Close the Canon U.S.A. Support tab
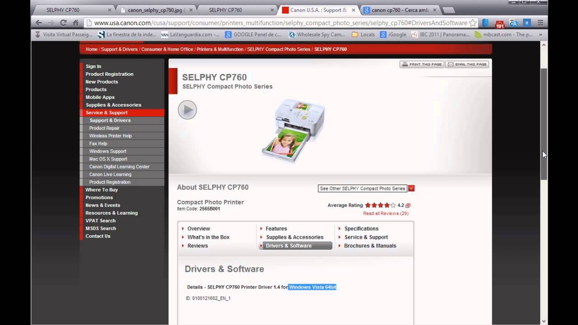The height and width of the screenshot is (325, 578). pyautogui.click(x=354, y=10)
